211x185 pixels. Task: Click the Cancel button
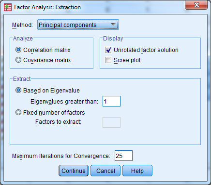105,171
